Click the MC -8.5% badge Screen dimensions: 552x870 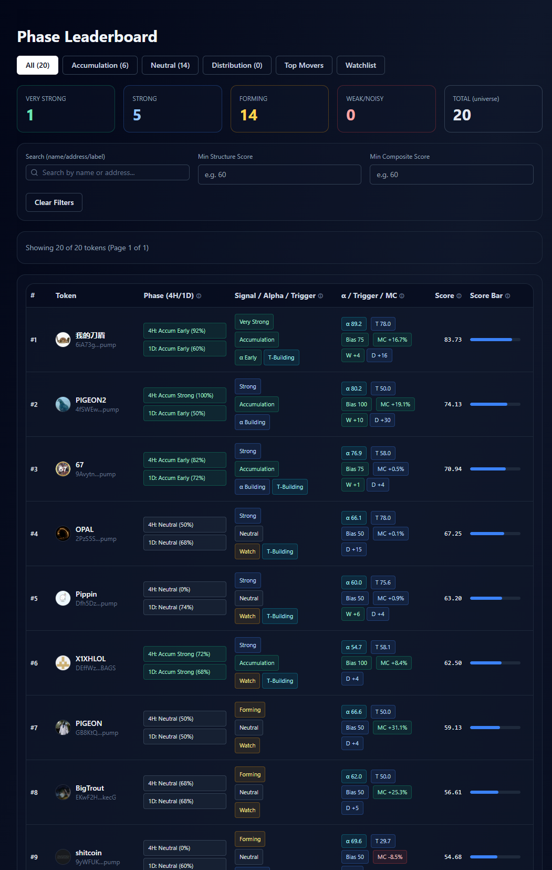click(x=390, y=857)
